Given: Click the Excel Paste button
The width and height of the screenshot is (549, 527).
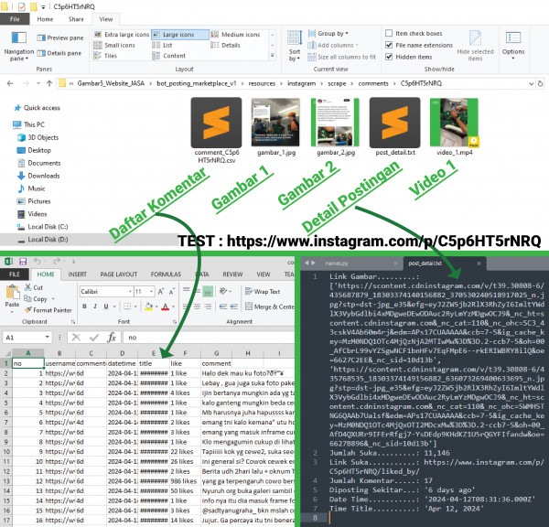Looking at the screenshot, I should click(12, 296).
